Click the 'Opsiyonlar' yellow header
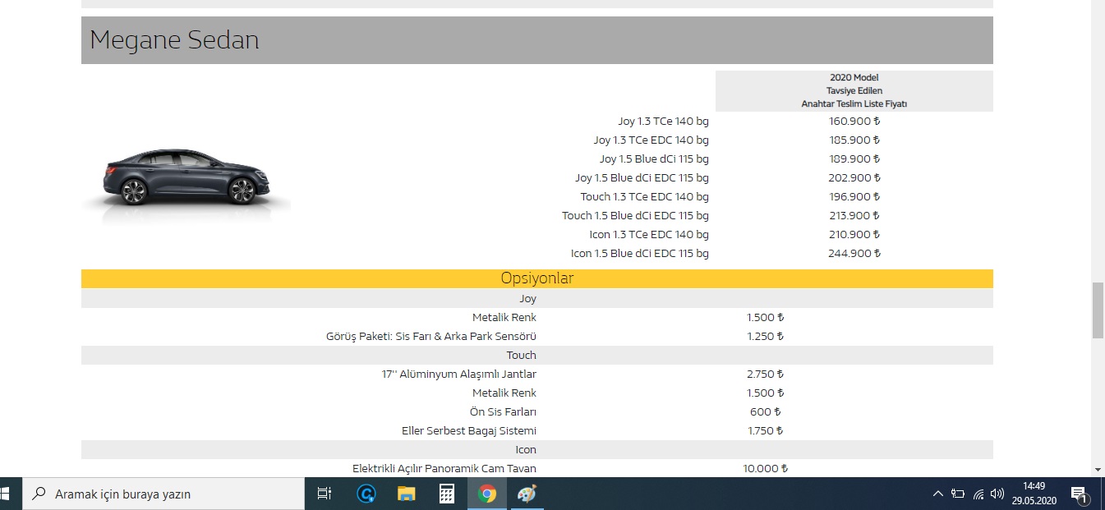Screen dimensions: 1105x510 [x=537, y=278]
